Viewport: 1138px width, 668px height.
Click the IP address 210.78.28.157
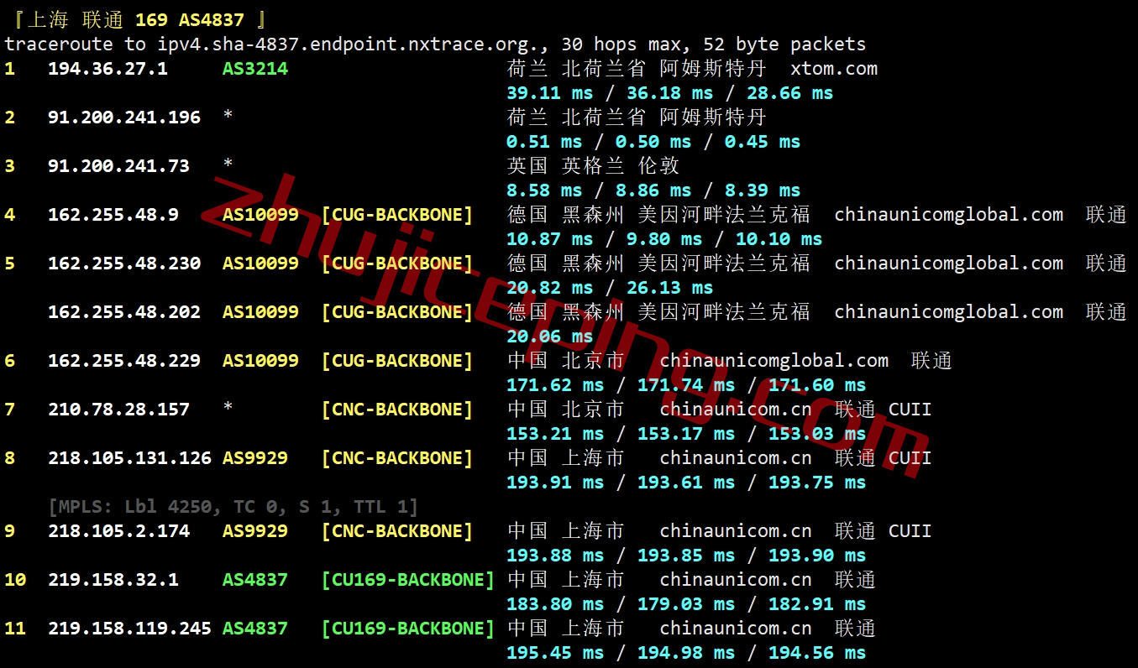tap(118, 410)
